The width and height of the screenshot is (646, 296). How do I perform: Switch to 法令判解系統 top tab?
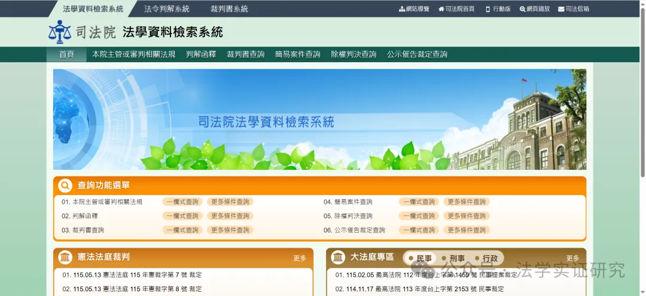click(167, 8)
